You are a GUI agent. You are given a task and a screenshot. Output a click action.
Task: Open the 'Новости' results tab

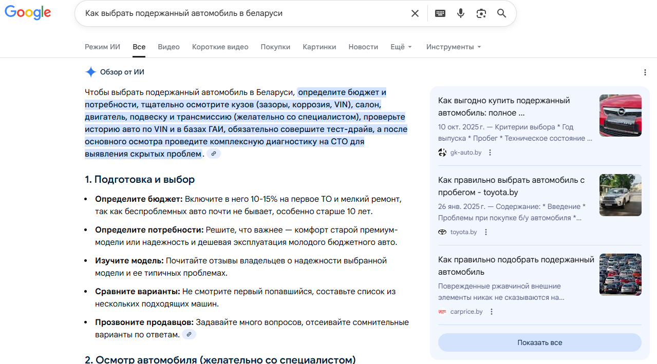pyautogui.click(x=363, y=47)
